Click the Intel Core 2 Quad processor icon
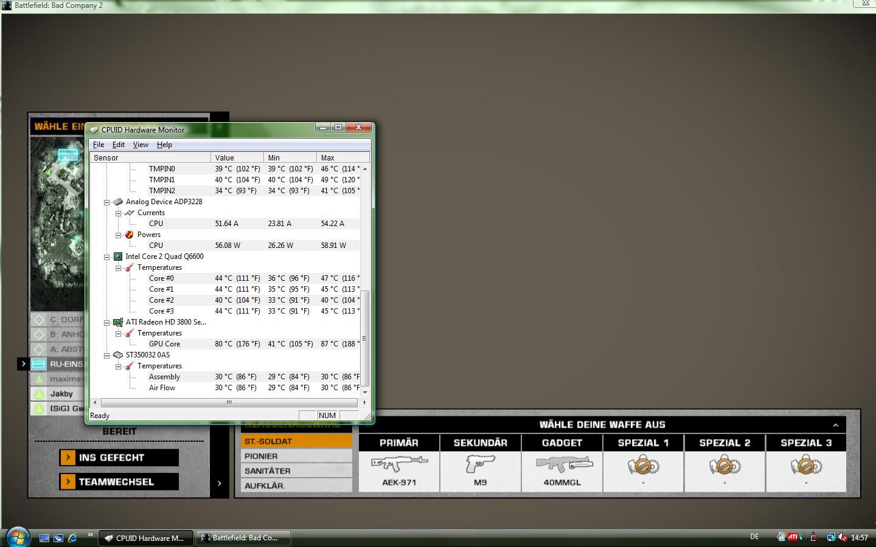 (x=118, y=256)
